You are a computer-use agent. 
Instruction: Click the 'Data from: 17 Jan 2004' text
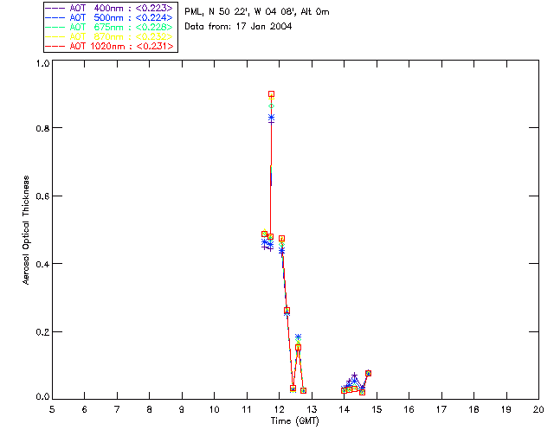238,27
